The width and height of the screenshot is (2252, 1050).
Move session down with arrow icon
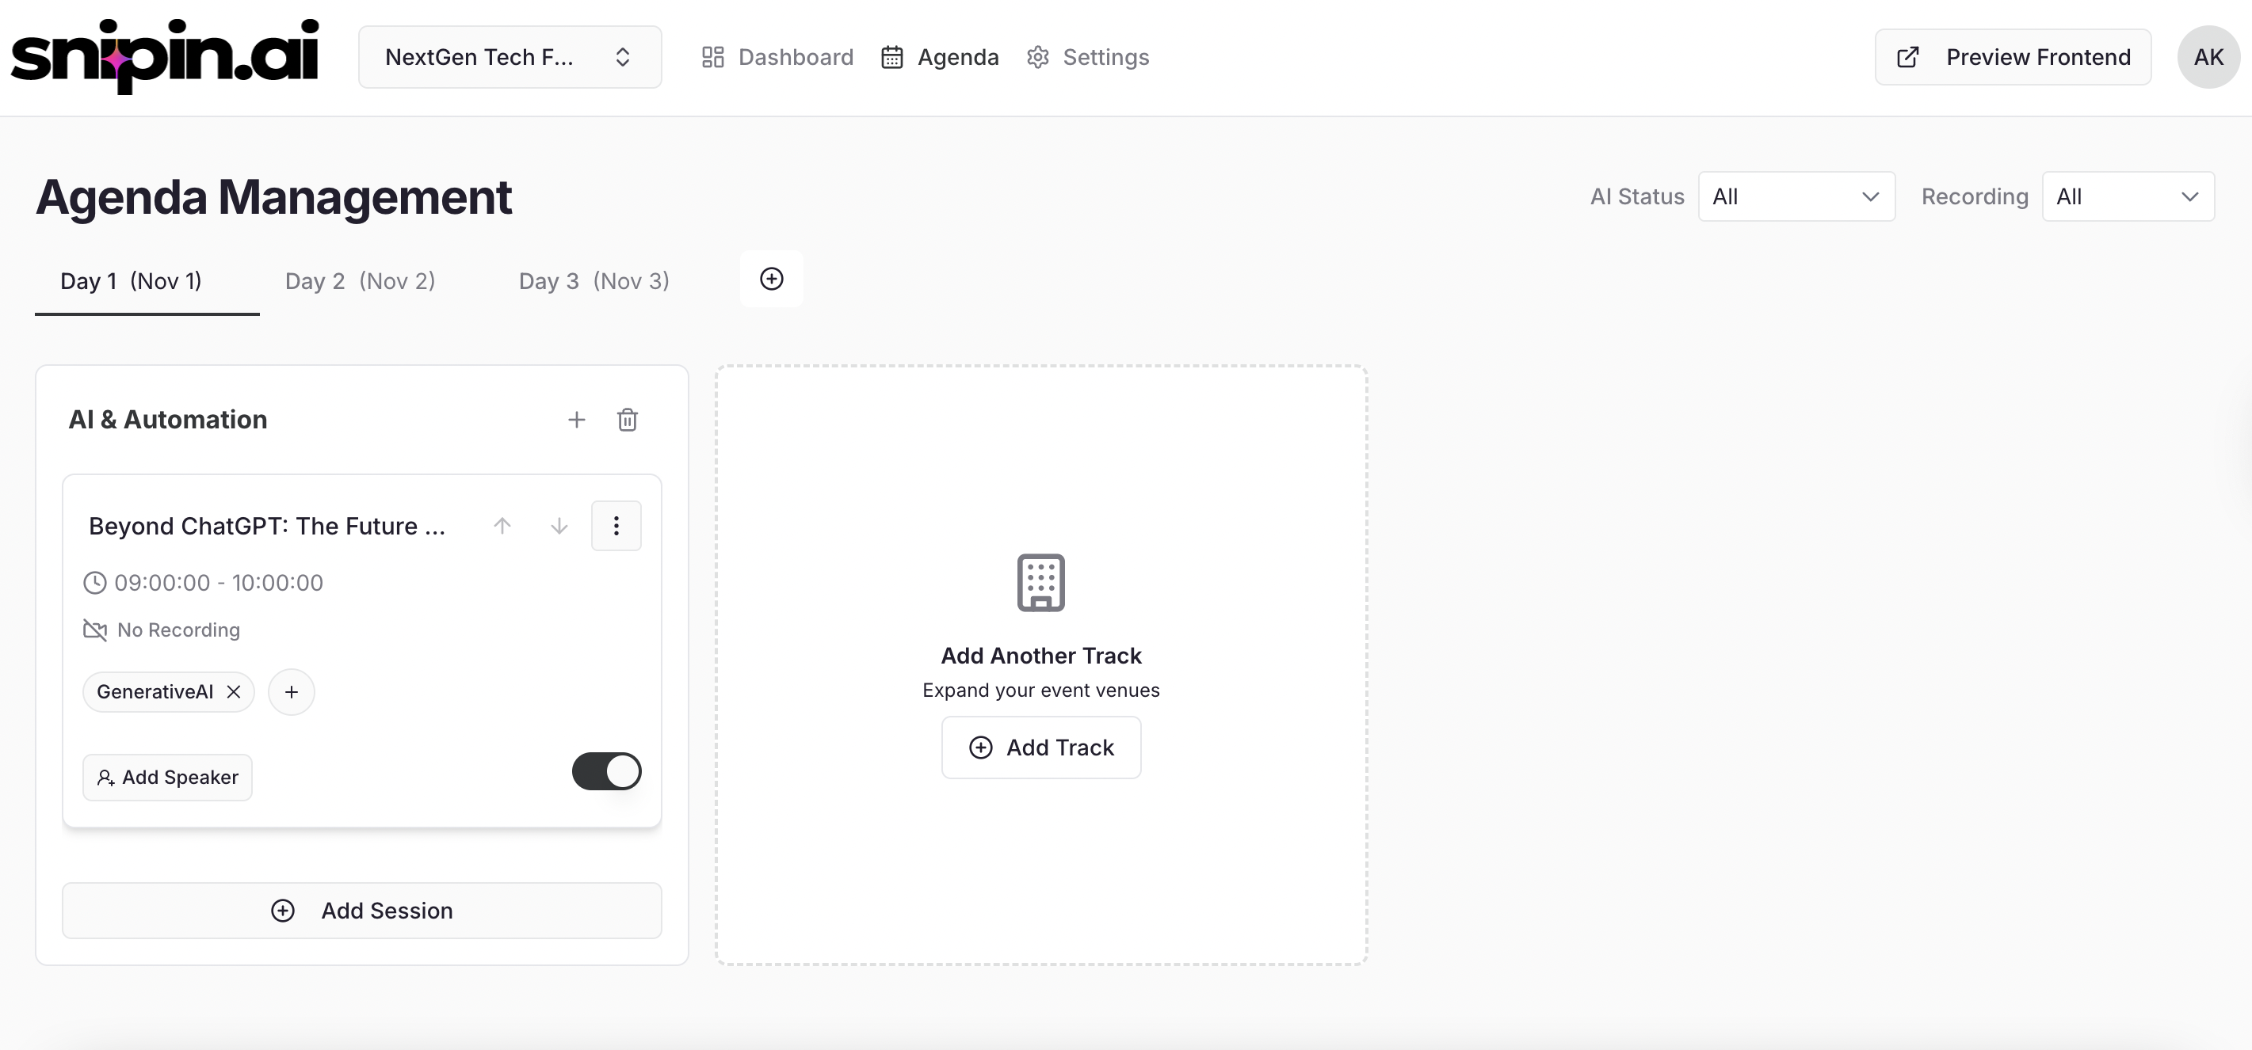(559, 526)
